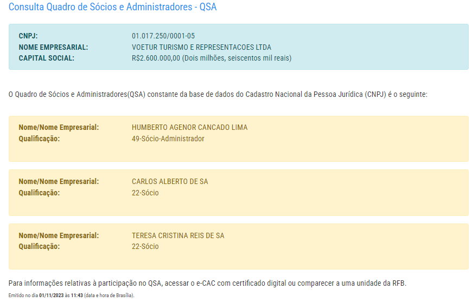
Task: Click the e-CAC information note text
Action: pyautogui.click(x=207, y=283)
